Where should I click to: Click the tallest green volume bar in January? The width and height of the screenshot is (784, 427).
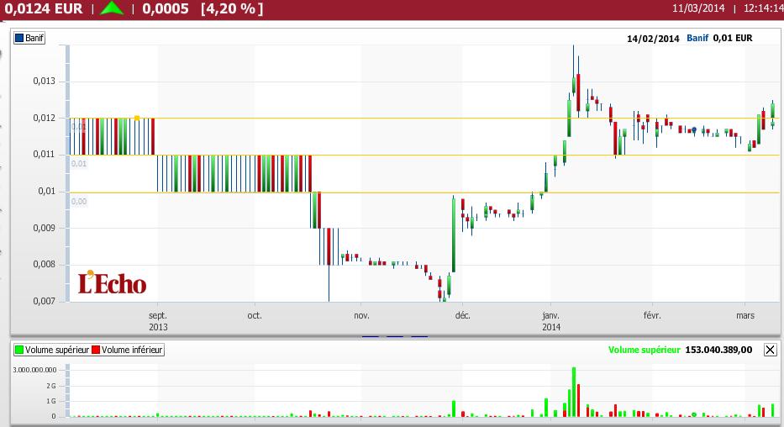(574, 392)
